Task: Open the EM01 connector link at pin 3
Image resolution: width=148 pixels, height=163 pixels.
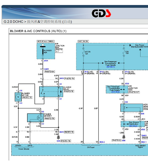Action: click(47, 69)
